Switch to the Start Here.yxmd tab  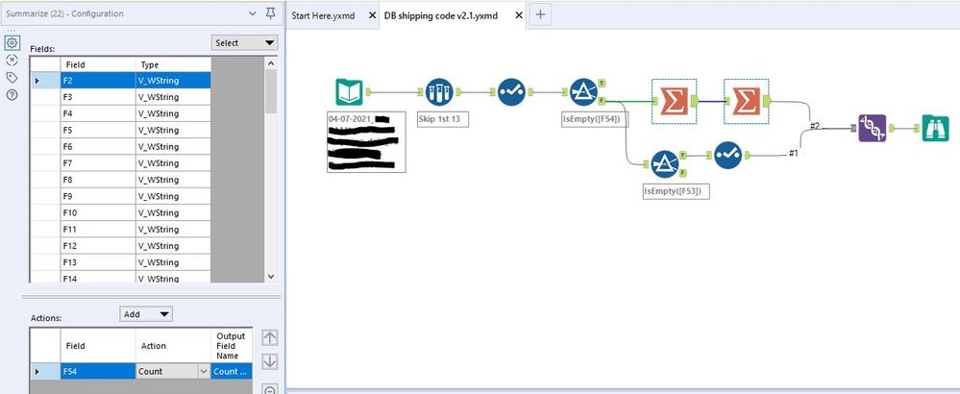323,15
